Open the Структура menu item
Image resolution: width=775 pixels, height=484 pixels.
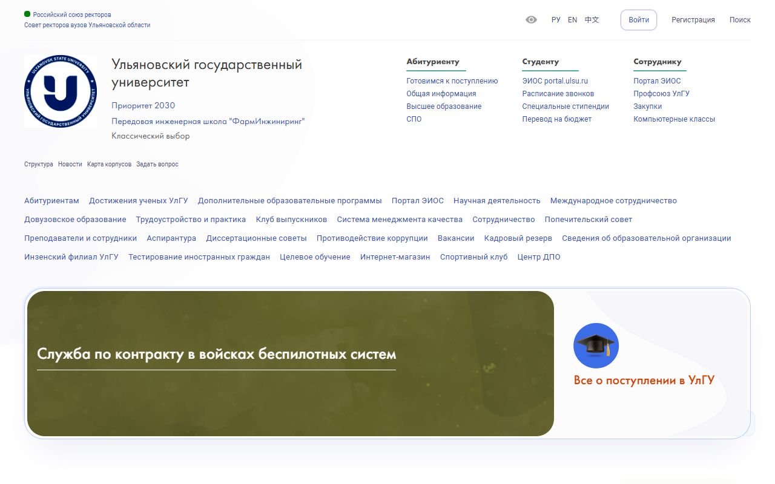pyautogui.click(x=39, y=165)
